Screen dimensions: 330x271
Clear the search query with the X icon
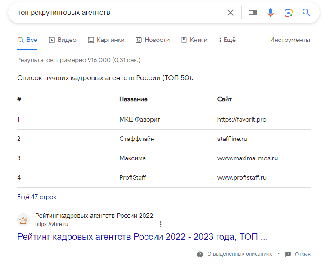pos(231,13)
